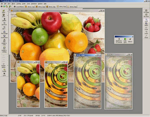Click the camera icon in top toolbar
Screen dimensions: 150x117
(x=2, y=6)
